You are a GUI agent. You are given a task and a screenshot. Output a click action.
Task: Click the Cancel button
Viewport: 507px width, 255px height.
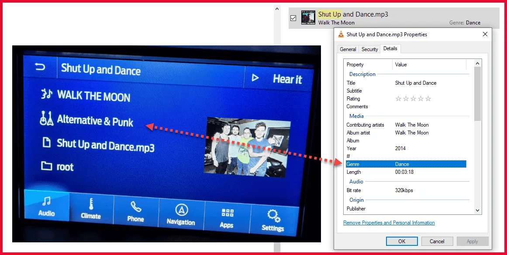pos(437,241)
